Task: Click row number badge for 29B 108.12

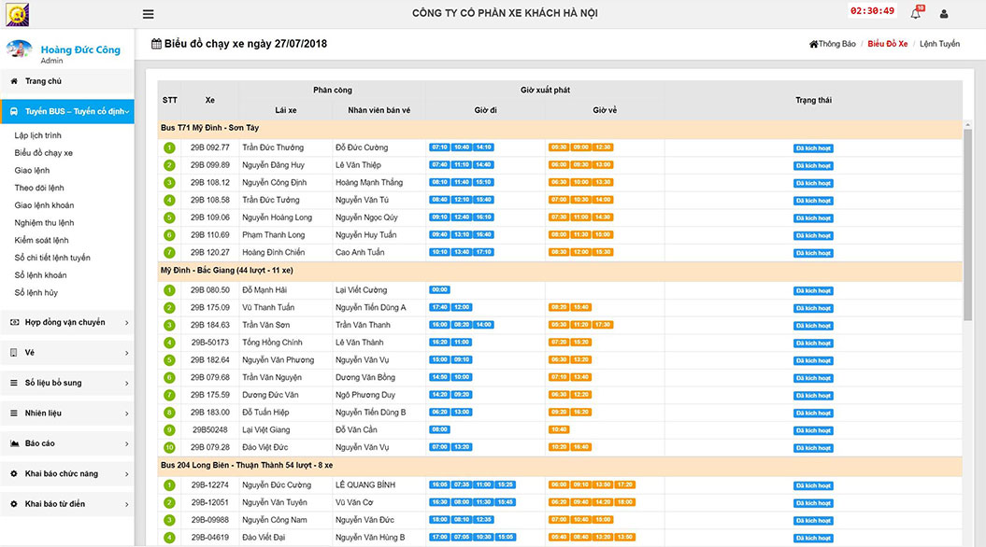Action: point(169,183)
